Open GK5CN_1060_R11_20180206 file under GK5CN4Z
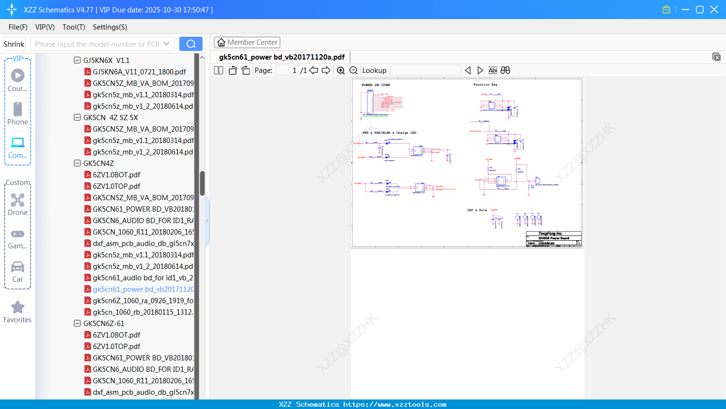The width and height of the screenshot is (726, 409). pos(143,232)
